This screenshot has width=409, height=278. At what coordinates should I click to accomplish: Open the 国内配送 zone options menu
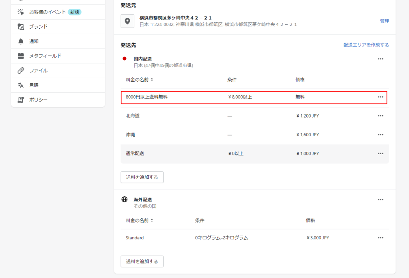[x=381, y=59]
